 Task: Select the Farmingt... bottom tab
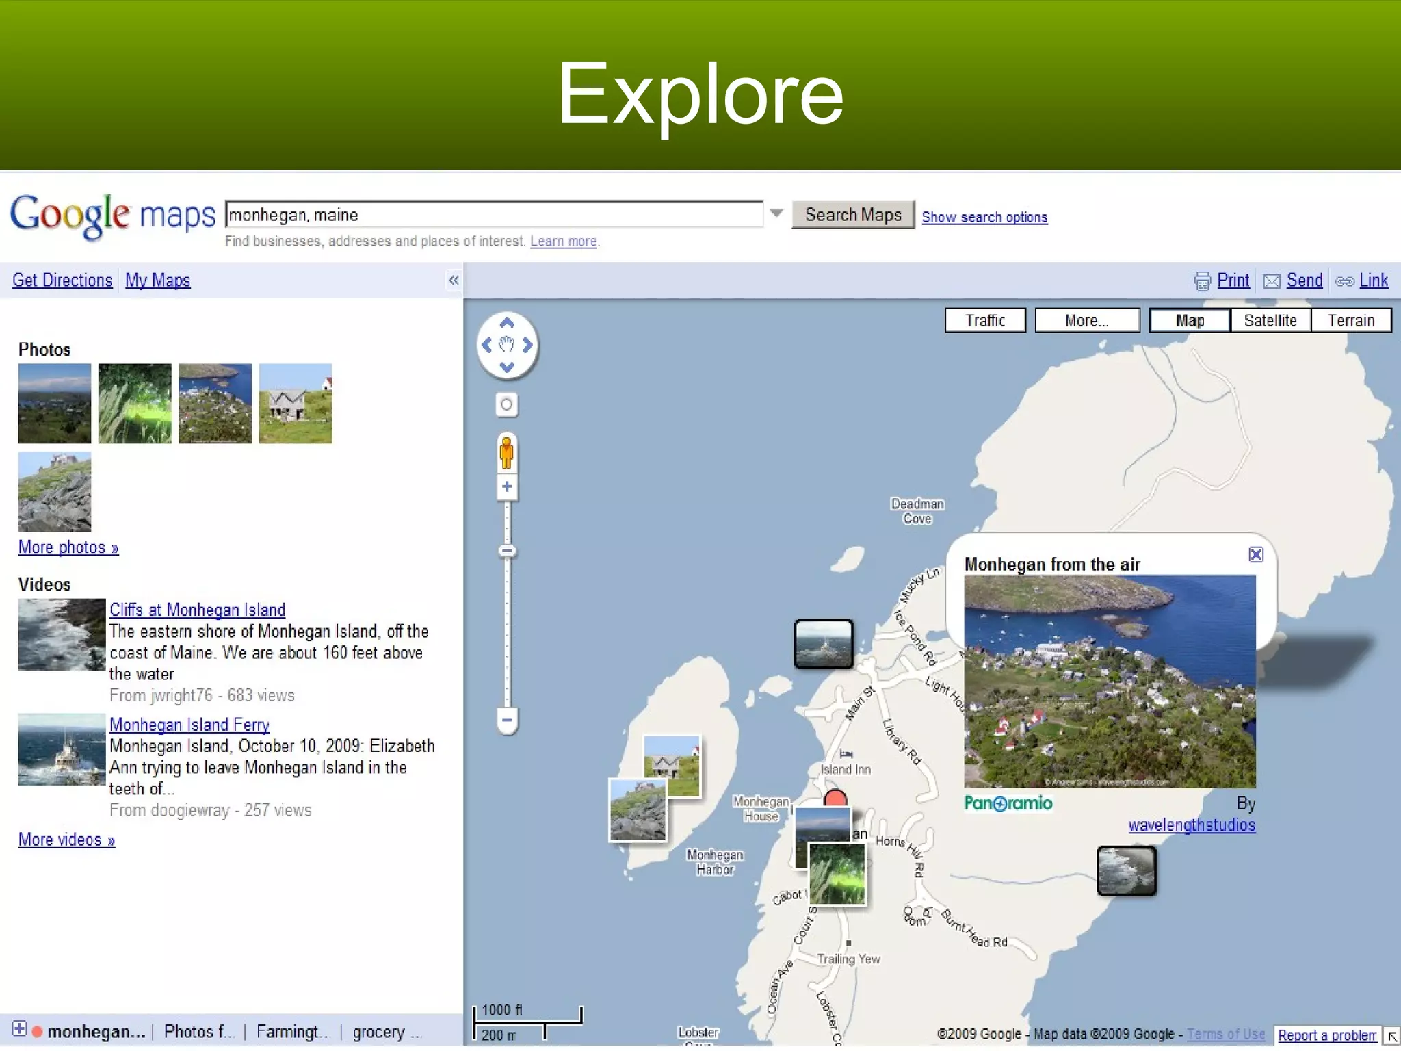tap(293, 1031)
